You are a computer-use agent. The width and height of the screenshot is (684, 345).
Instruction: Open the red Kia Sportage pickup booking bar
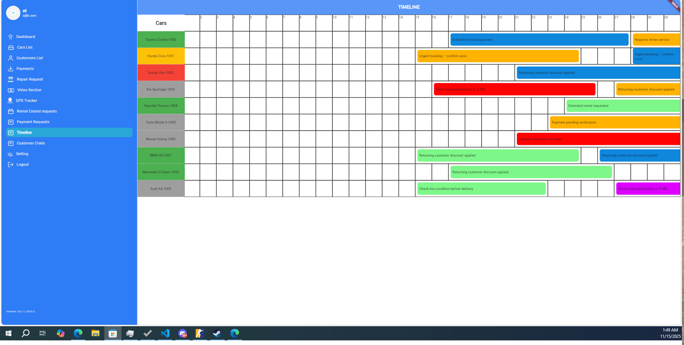click(514, 89)
